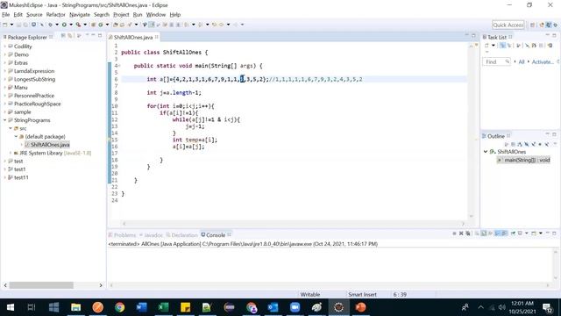This screenshot has width=561, height=316.
Task: Open the Run dropdown arrow
Action: (x=71, y=25)
